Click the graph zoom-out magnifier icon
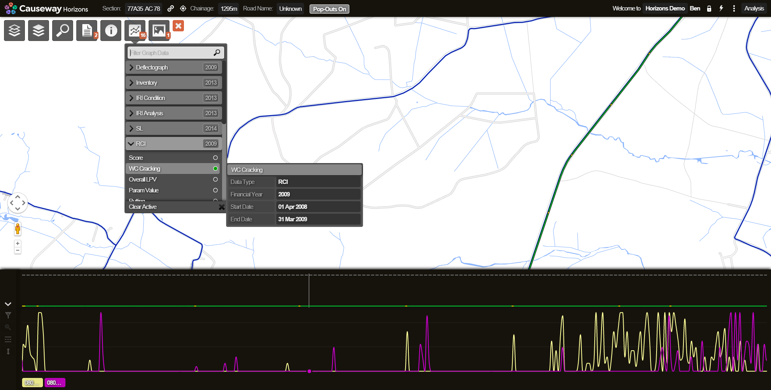The height and width of the screenshot is (390, 771). 8,327
